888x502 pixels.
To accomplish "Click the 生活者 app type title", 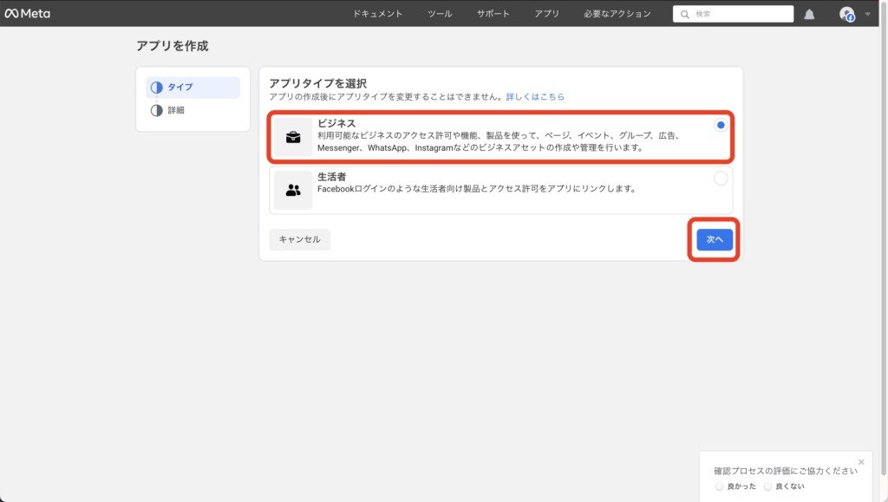I will click(331, 177).
